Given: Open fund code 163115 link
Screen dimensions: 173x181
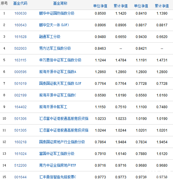Looking at the screenshot, I should click(20, 60).
